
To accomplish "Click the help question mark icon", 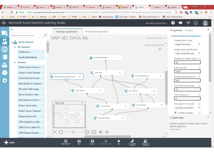I will (173, 23).
